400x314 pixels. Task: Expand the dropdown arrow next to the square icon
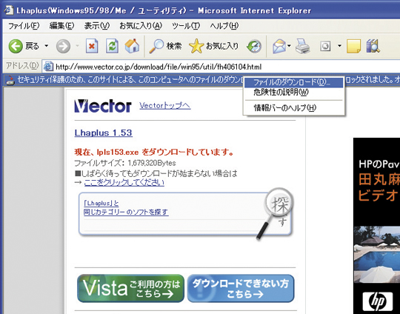tap(339, 46)
